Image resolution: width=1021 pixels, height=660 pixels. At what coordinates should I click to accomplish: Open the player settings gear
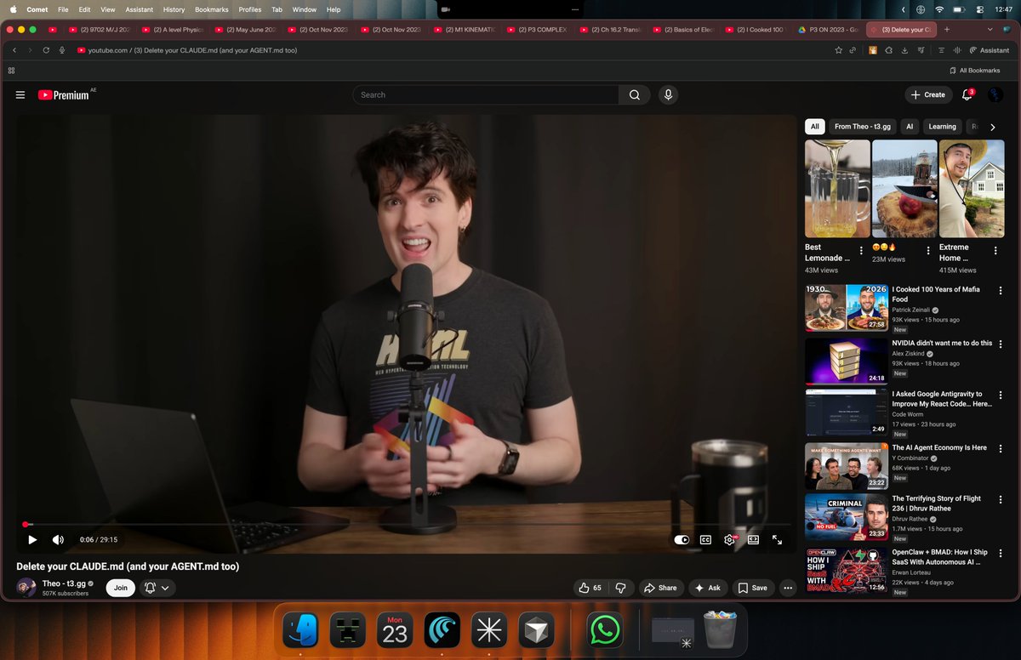click(729, 540)
